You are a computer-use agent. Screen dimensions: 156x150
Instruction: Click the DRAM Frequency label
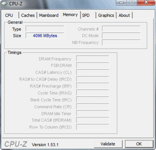point(55,59)
